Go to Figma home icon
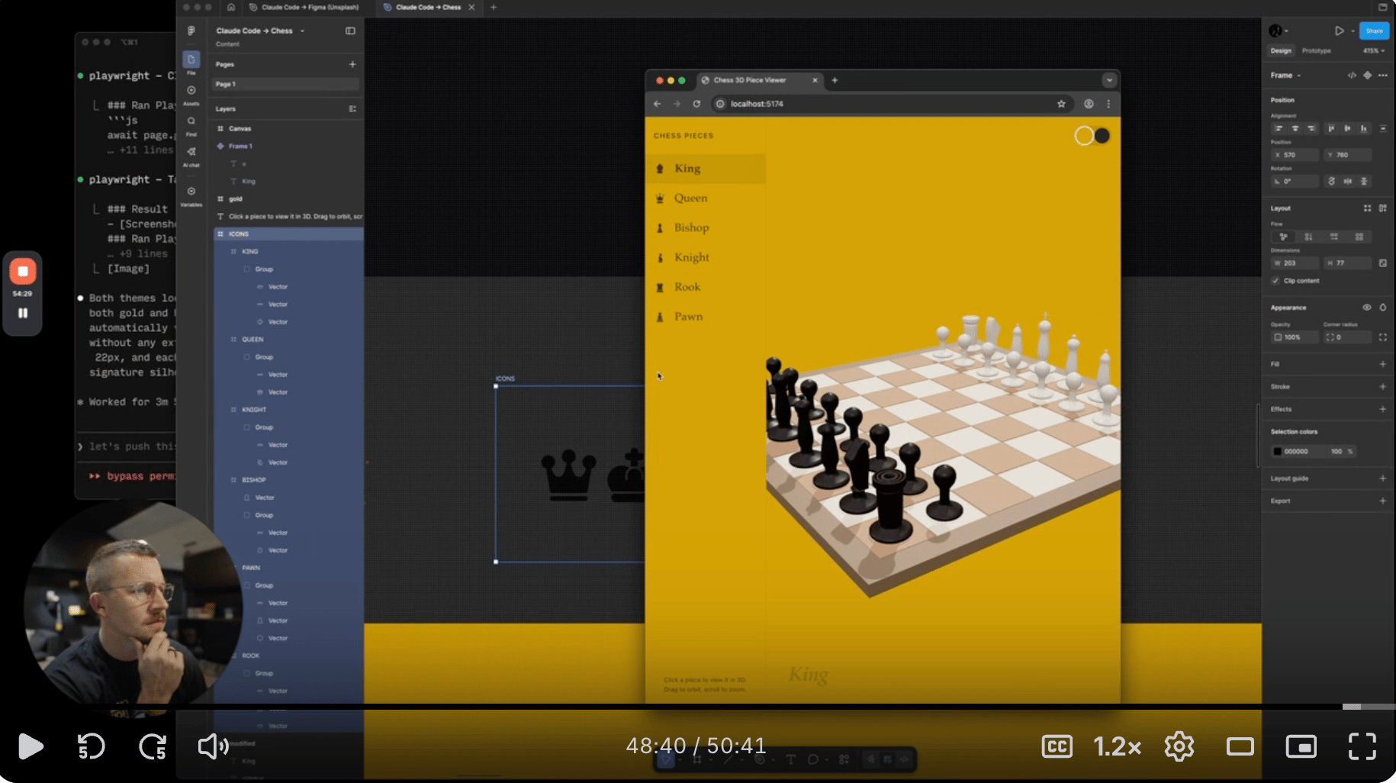 231,7
